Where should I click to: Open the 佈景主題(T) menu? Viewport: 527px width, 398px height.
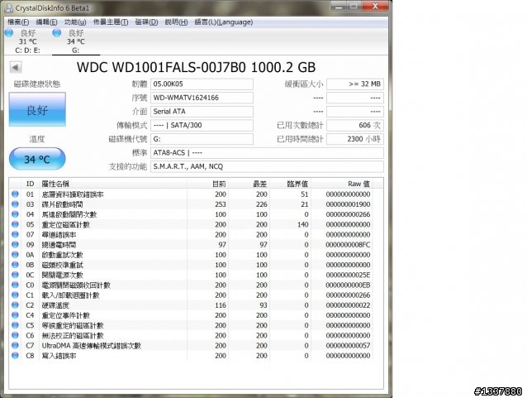click(x=111, y=22)
